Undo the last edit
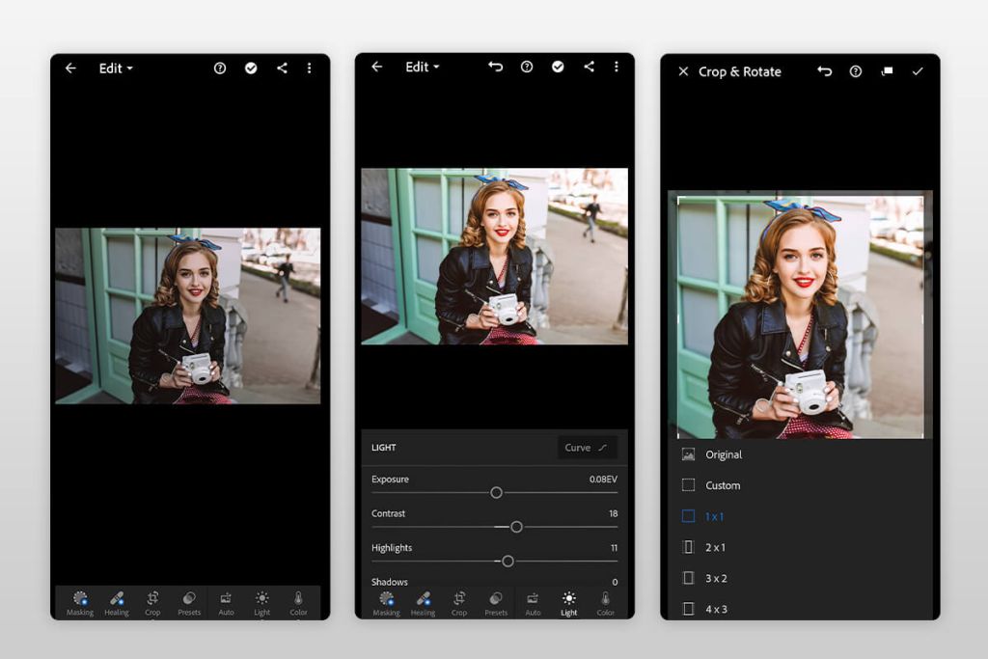Screen dimensions: 988x659 pyautogui.click(x=495, y=67)
